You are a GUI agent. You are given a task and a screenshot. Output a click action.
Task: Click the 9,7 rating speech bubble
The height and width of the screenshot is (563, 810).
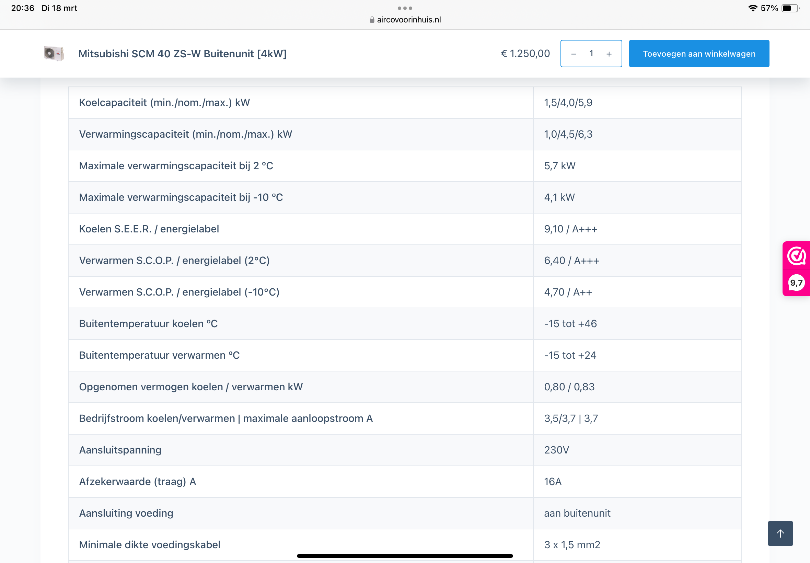click(x=796, y=283)
